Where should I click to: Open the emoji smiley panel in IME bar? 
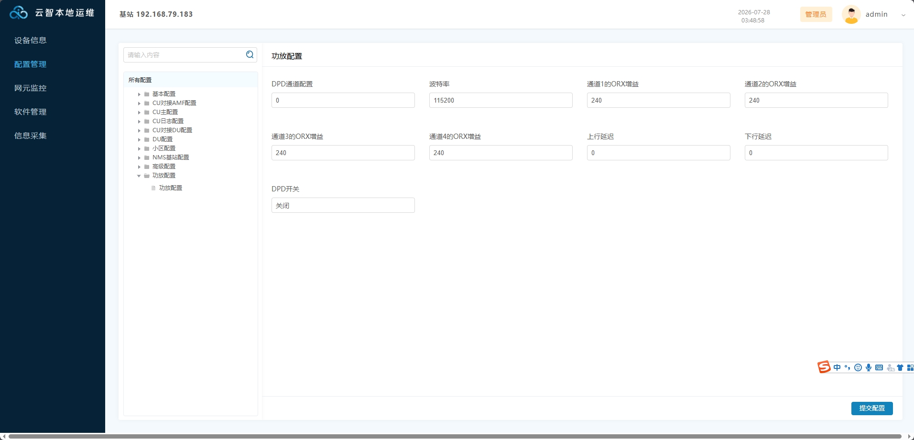pos(858,367)
